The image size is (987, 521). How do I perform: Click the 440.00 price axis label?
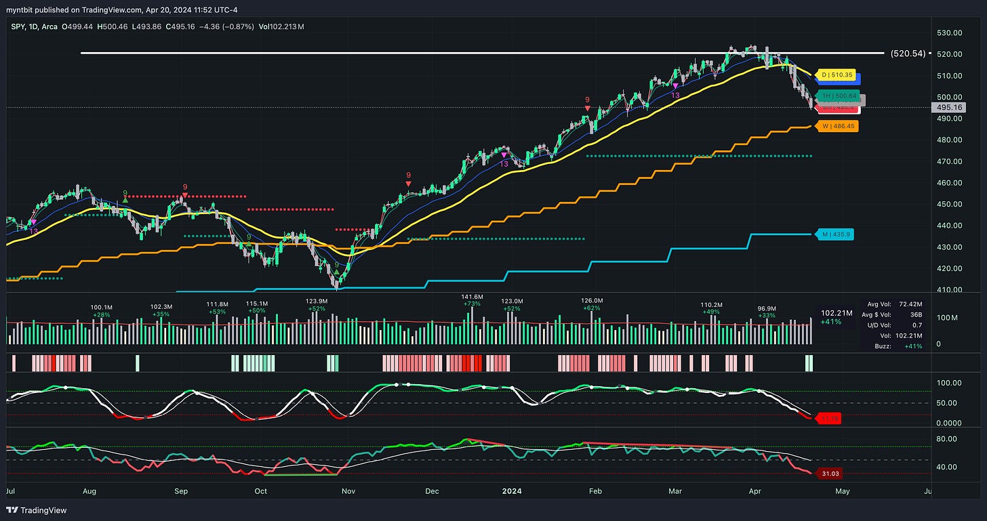coord(949,226)
